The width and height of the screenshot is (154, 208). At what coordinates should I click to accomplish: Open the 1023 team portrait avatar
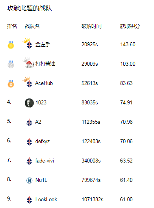29,103
